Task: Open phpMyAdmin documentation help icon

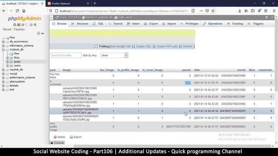Action: pyautogui.click(x=23, y=25)
